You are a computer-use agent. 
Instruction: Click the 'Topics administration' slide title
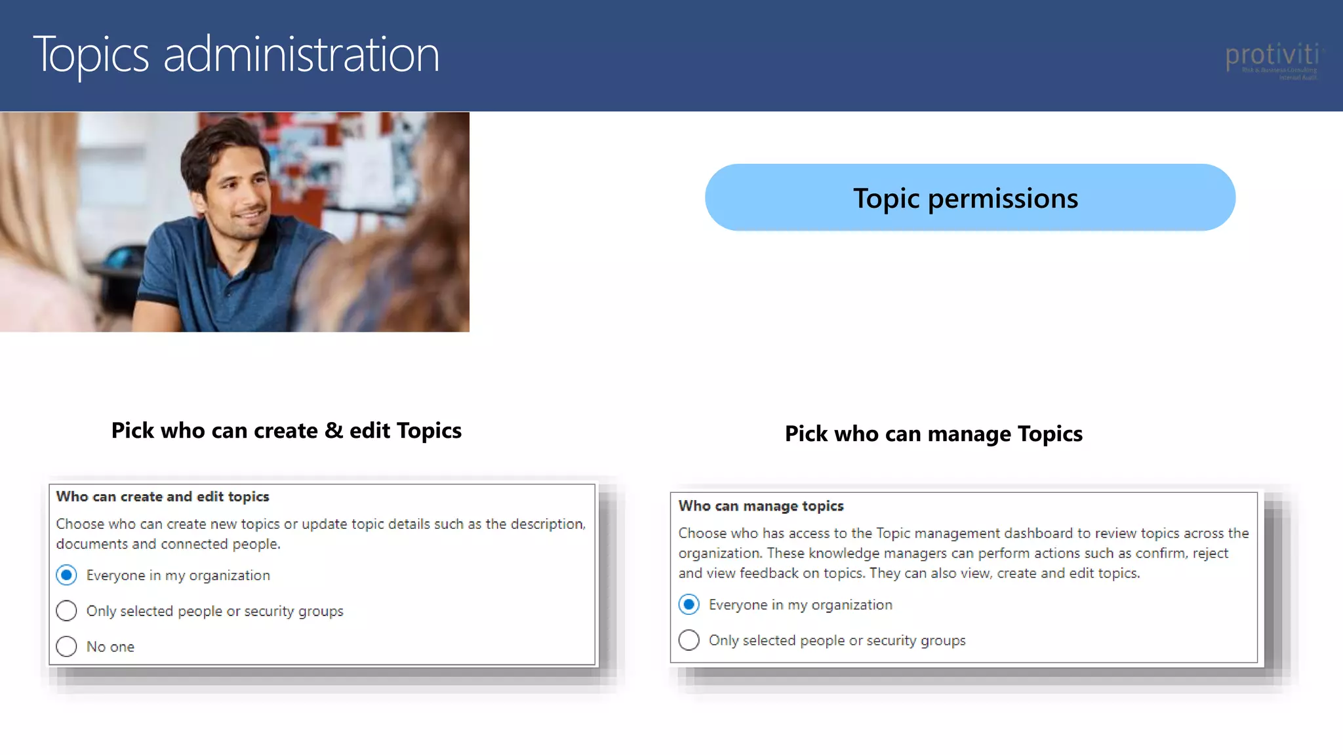coord(236,55)
